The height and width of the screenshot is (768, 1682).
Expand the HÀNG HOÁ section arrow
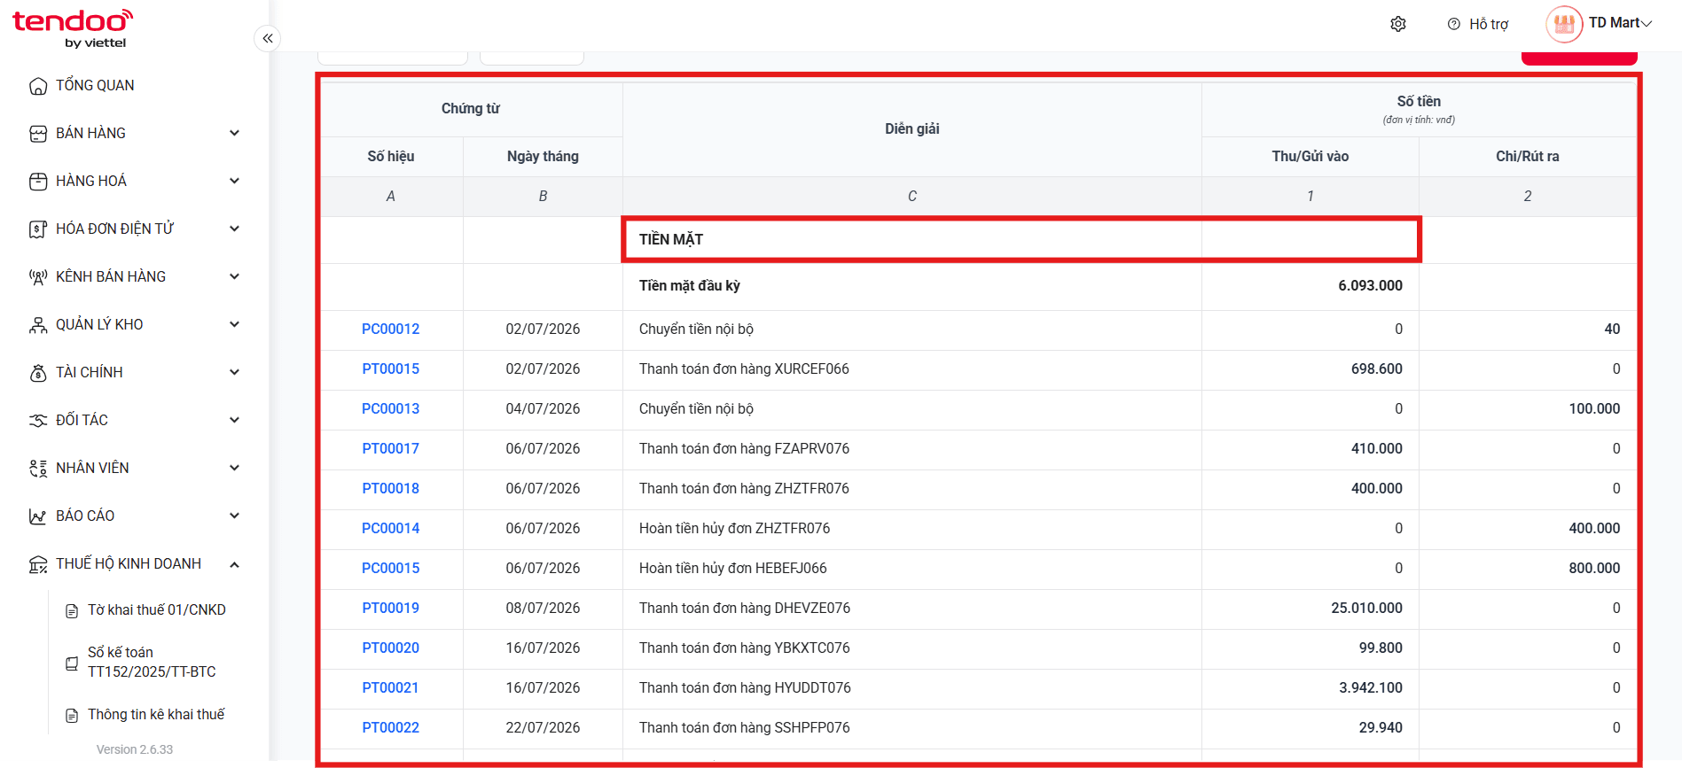234,181
